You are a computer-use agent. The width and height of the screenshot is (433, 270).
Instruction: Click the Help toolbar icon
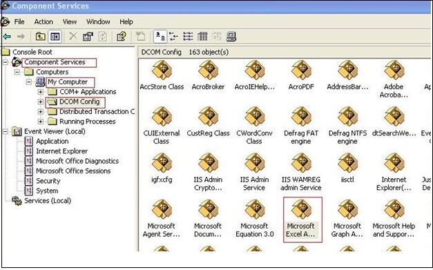click(122, 37)
